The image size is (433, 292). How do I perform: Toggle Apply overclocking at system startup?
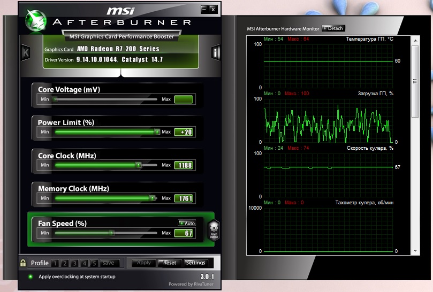(x=31, y=276)
